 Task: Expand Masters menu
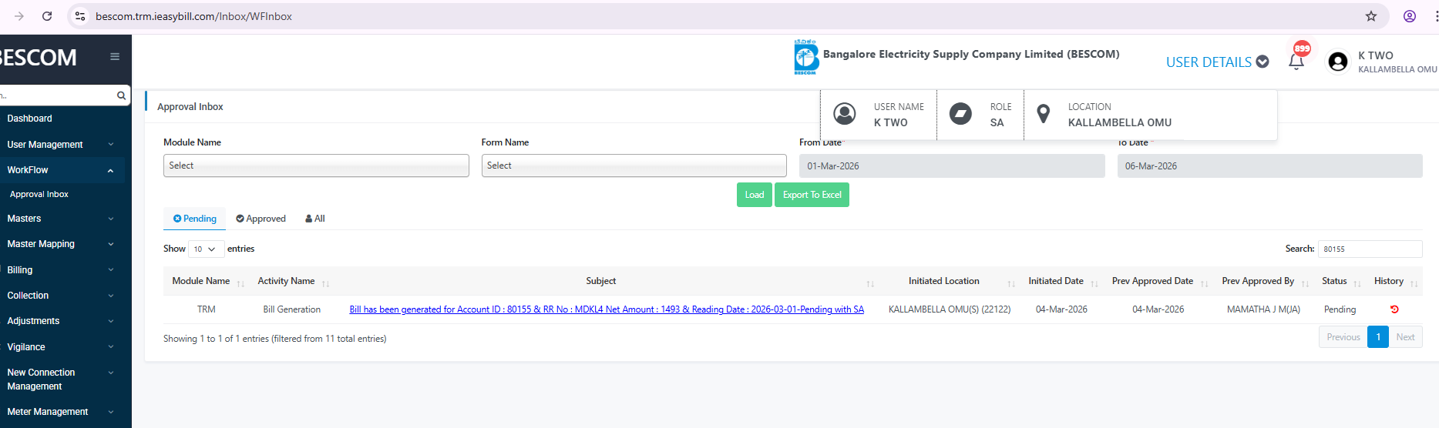coord(62,219)
